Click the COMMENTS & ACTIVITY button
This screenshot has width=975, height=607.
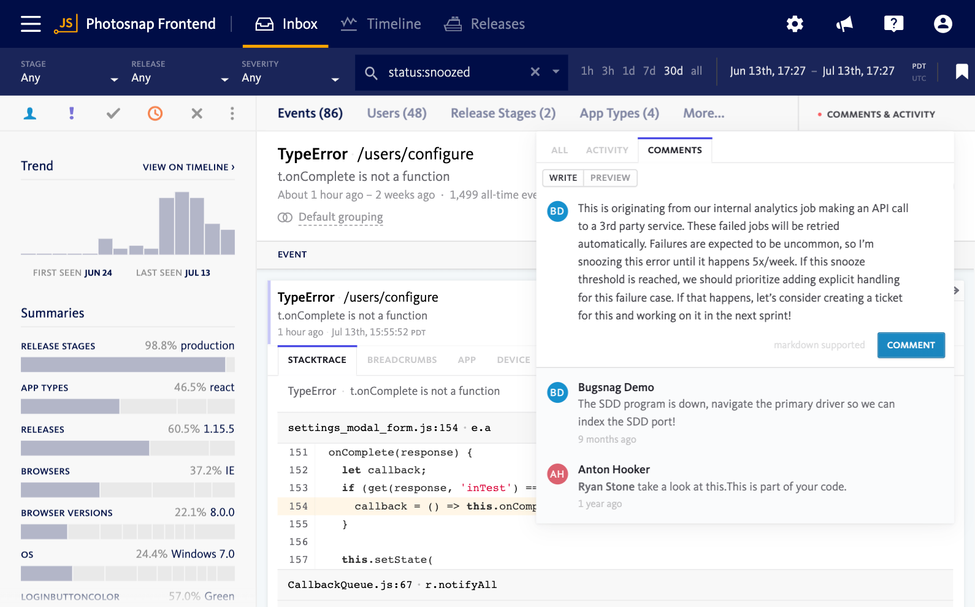click(876, 115)
